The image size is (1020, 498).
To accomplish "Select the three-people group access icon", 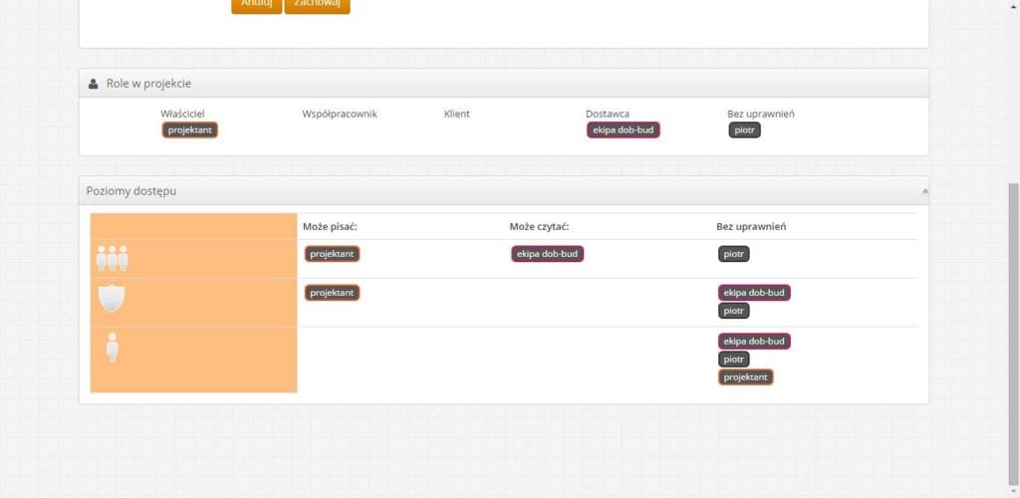I will 112,258.
